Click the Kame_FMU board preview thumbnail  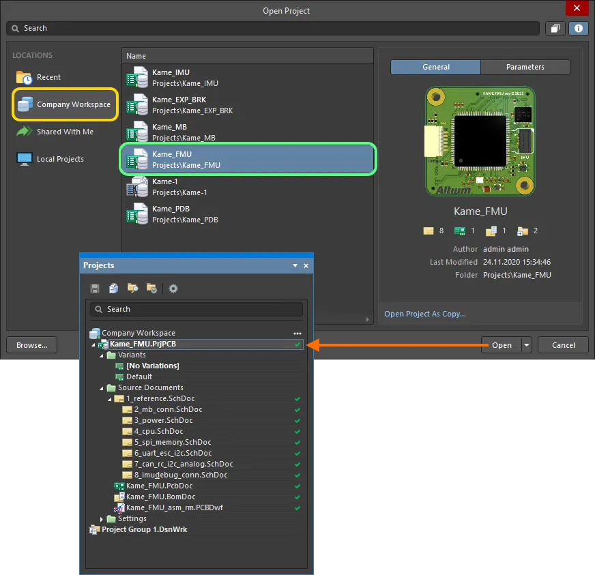click(x=480, y=141)
